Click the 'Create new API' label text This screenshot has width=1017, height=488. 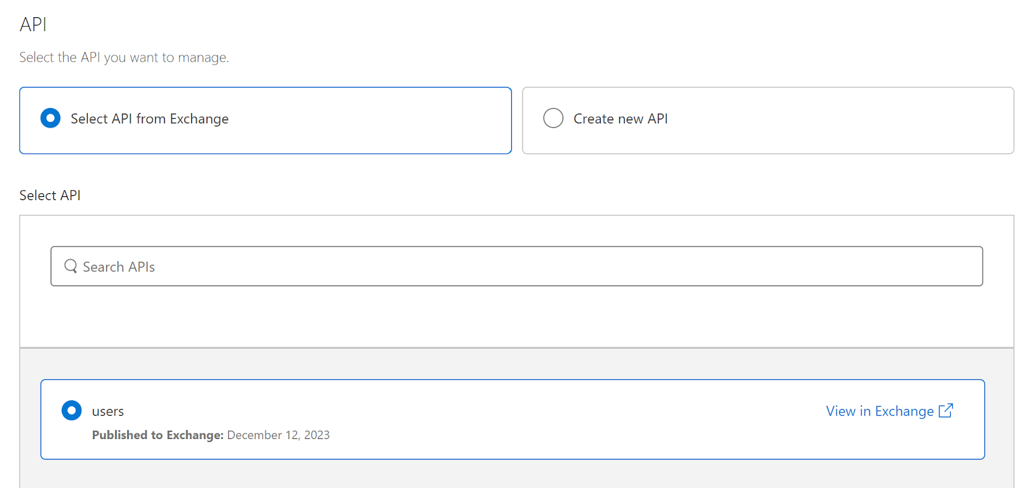click(x=620, y=119)
